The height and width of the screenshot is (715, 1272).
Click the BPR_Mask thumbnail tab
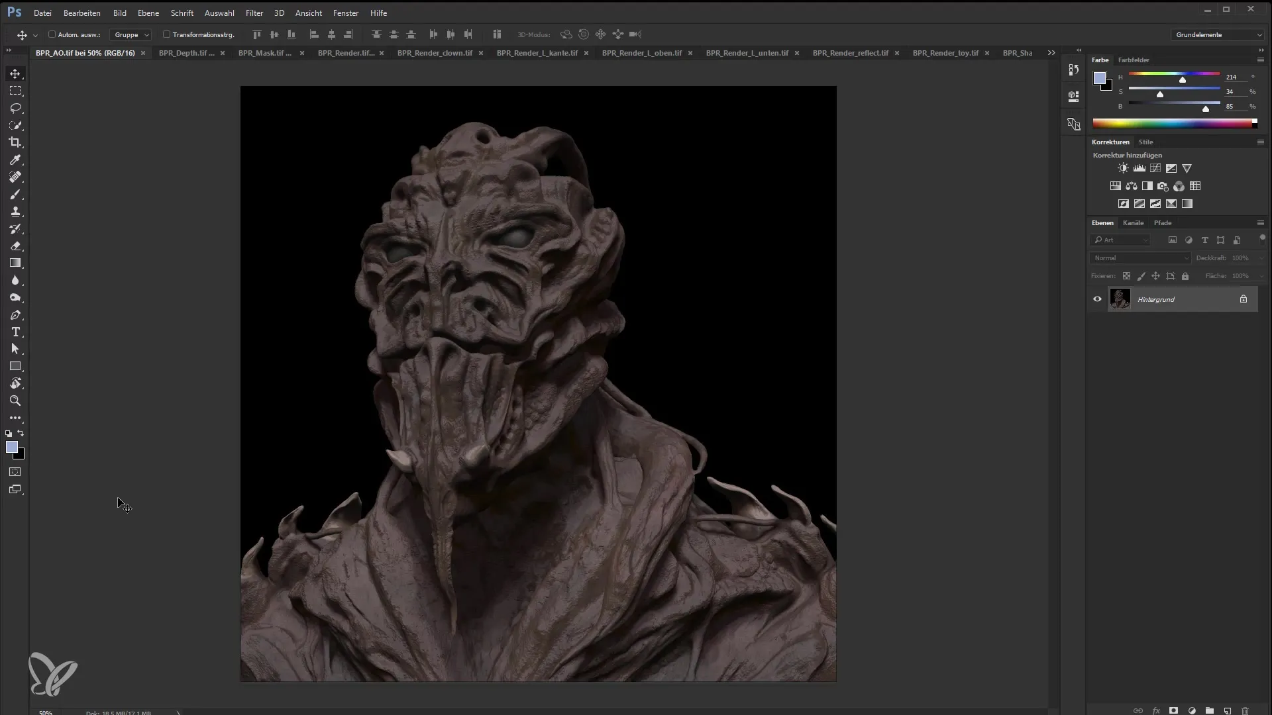tap(265, 52)
